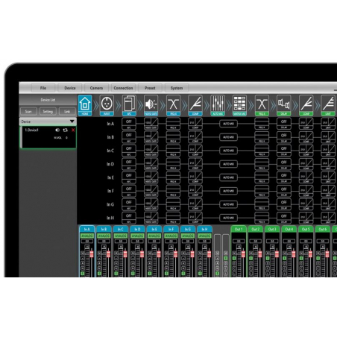Image resolution: width=337 pixels, height=337 pixels.
Task: Select the In G channel strip header
Action: (x=188, y=229)
